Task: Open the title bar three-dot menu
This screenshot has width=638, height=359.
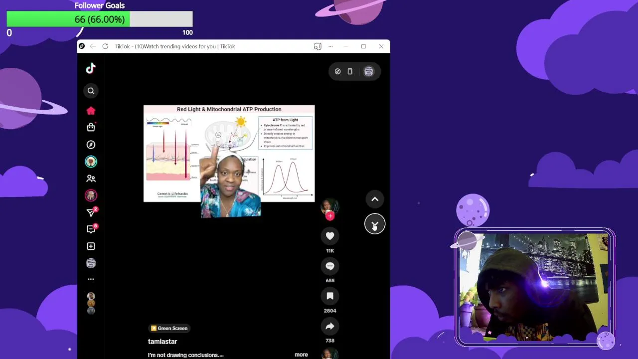Action: point(330,46)
